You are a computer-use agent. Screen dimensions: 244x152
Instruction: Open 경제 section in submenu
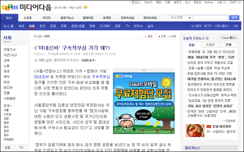pyautogui.click(x=53, y=26)
